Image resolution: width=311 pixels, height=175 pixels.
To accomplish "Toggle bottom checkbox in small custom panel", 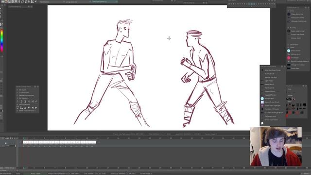I will tap(17, 111).
